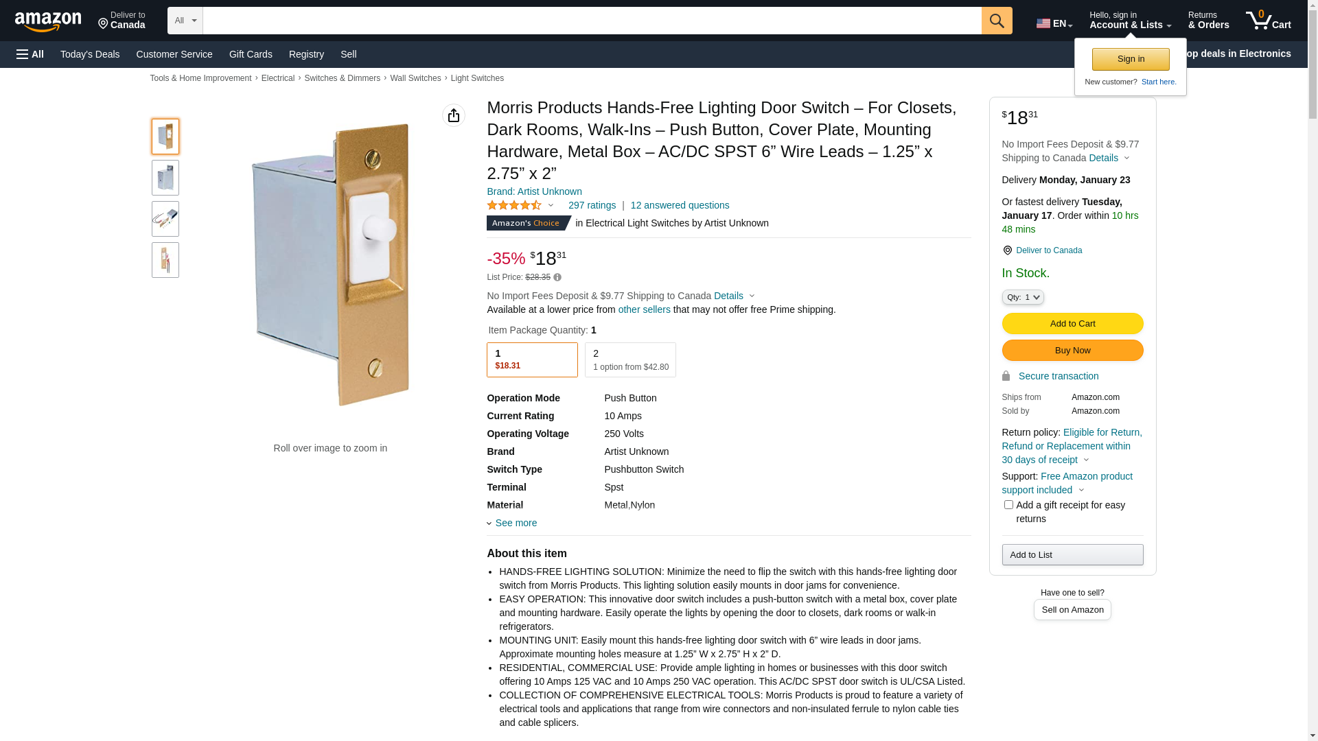Click the share icon on product image
This screenshot has height=741, width=1318.
[454, 115]
